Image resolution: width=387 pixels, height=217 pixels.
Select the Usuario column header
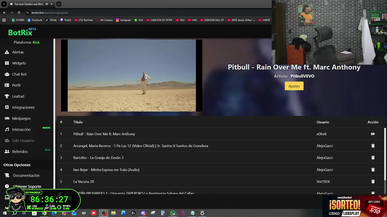[323, 122]
